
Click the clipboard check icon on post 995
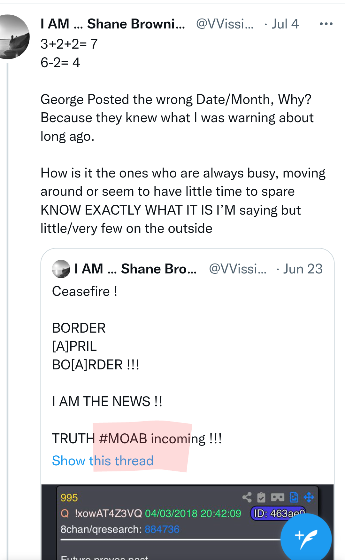point(261,497)
